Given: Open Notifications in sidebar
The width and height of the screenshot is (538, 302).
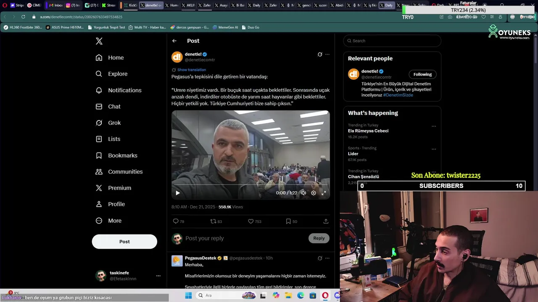Looking at the screenshot, I should point(119,90).
